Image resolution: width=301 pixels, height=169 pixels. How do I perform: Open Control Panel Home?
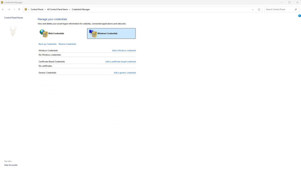(14, 18)
